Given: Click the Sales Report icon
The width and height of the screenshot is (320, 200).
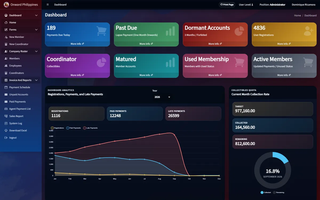Looking at the screenshot, I should tap(6, 116).
